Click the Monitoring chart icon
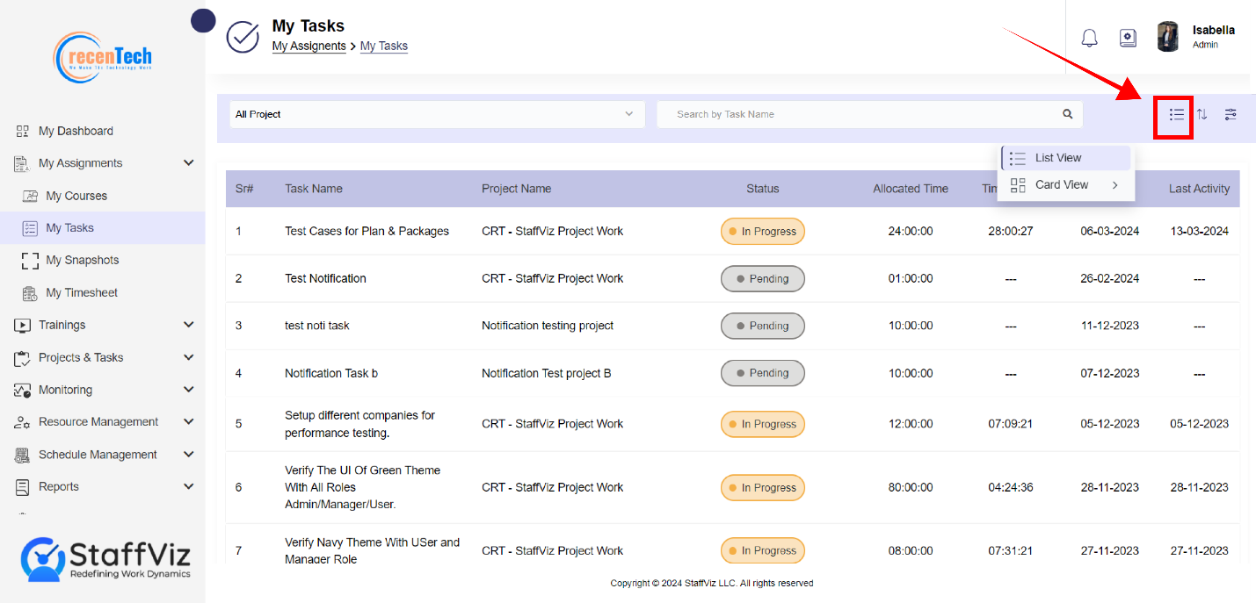 (23, 390)
